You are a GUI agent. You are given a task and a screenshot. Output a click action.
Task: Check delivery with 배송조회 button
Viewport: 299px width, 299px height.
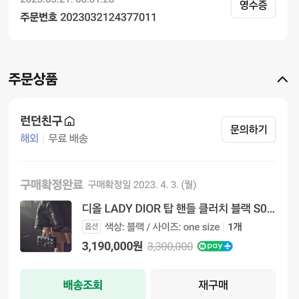click(x=83, y=285)
